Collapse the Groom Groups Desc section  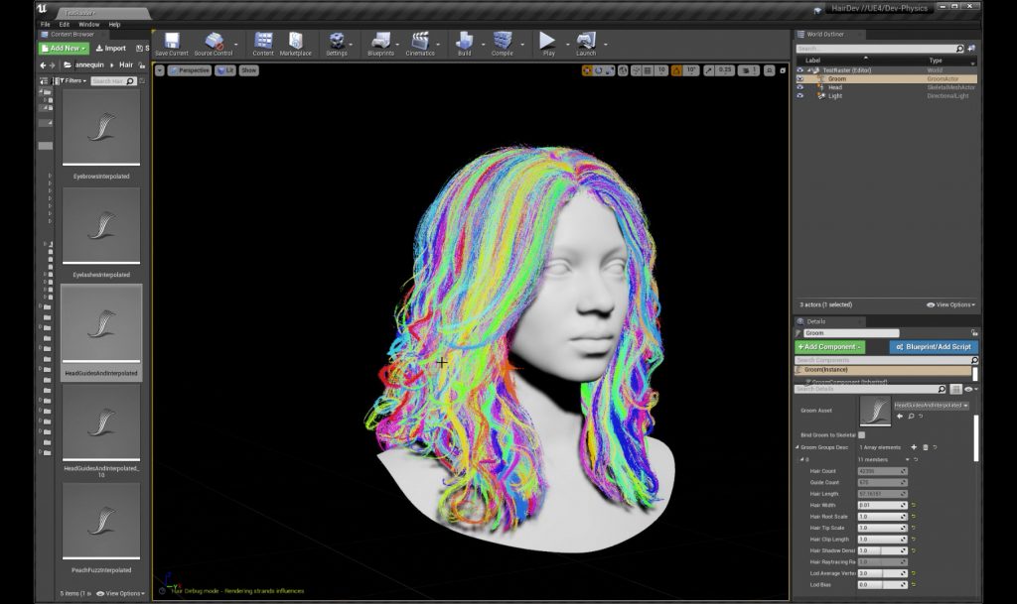(797, 447)
